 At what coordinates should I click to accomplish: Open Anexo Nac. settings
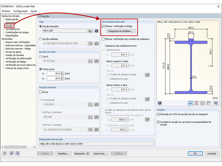coord(100,153)
